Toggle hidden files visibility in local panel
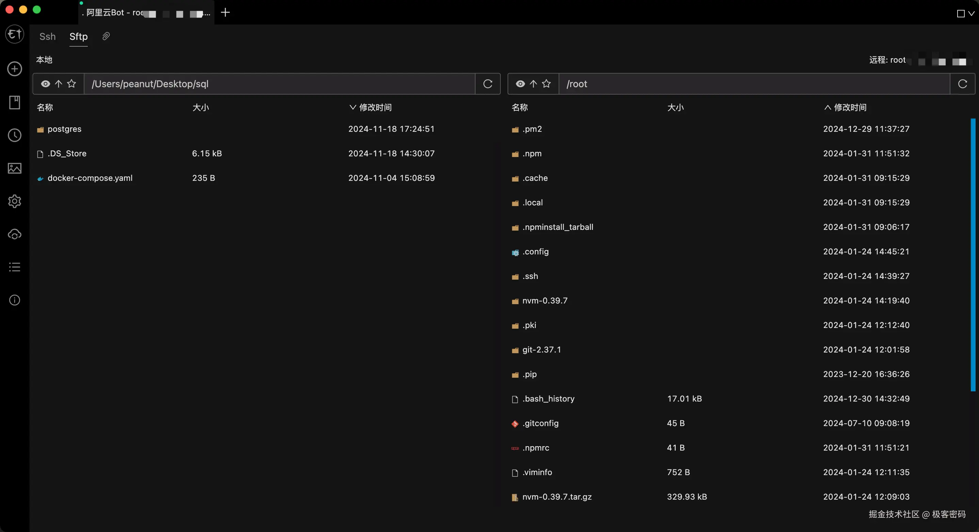The height and width of the screenshot is (532, 979). coord(45,84)
